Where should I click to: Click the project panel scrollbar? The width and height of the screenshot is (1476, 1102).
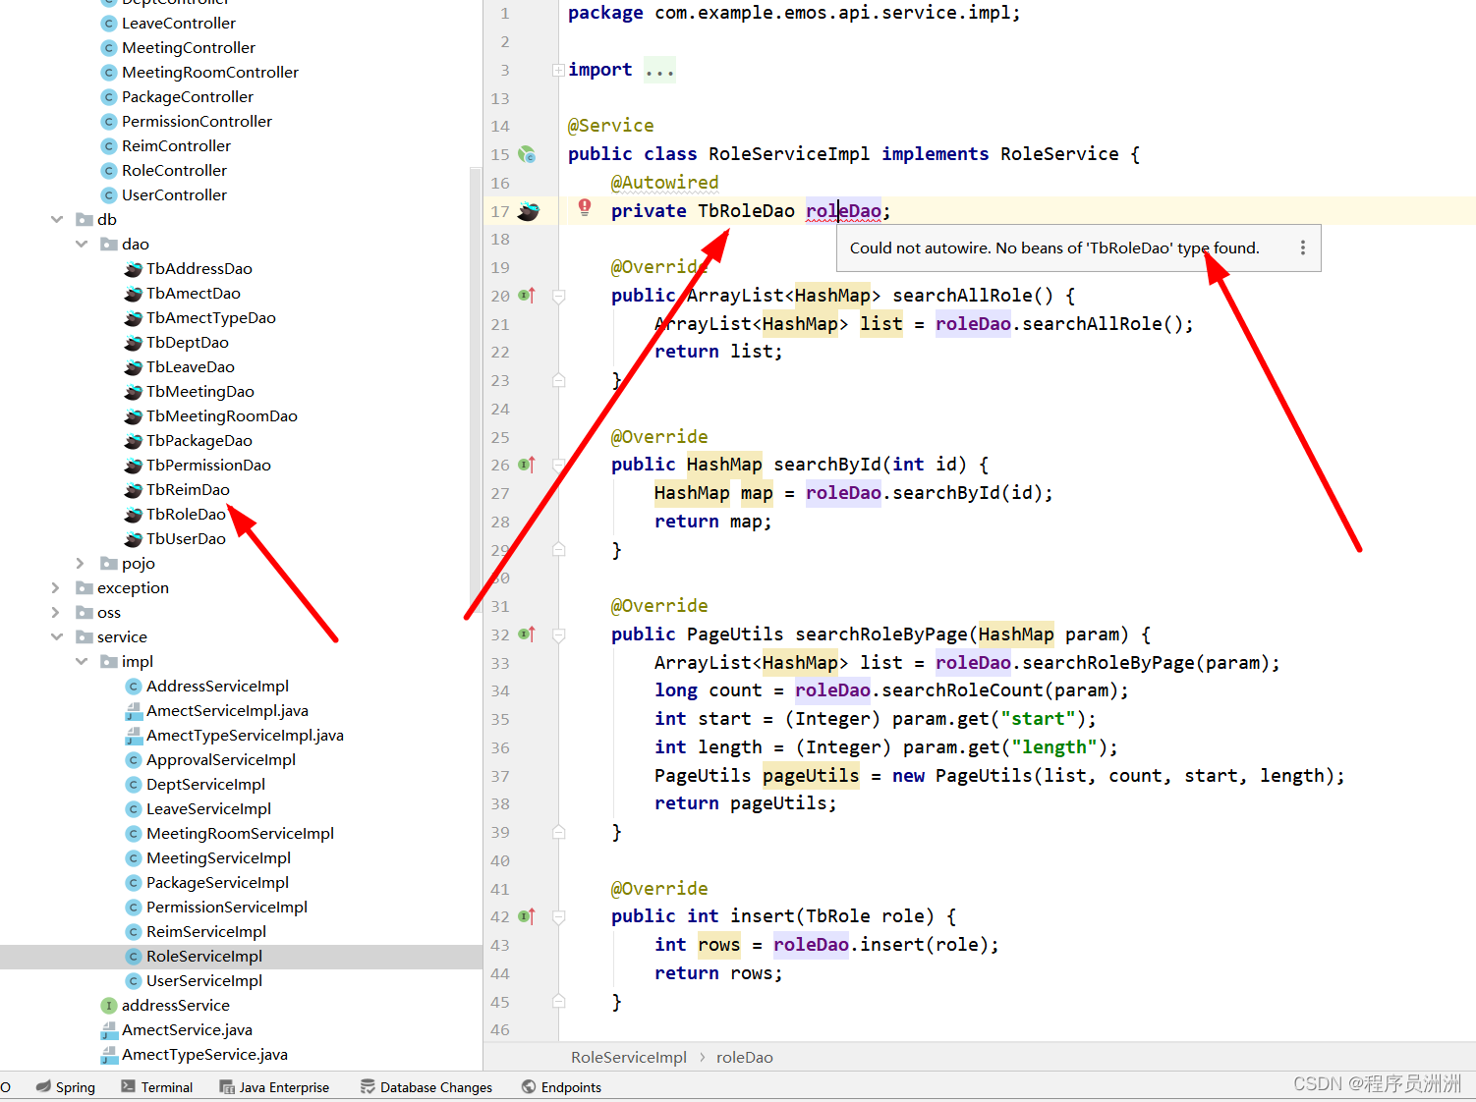click(475, 393)
